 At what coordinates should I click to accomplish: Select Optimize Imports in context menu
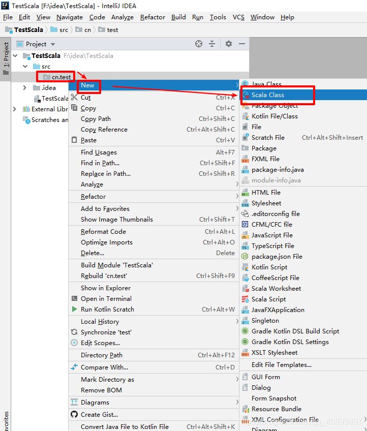154,242
